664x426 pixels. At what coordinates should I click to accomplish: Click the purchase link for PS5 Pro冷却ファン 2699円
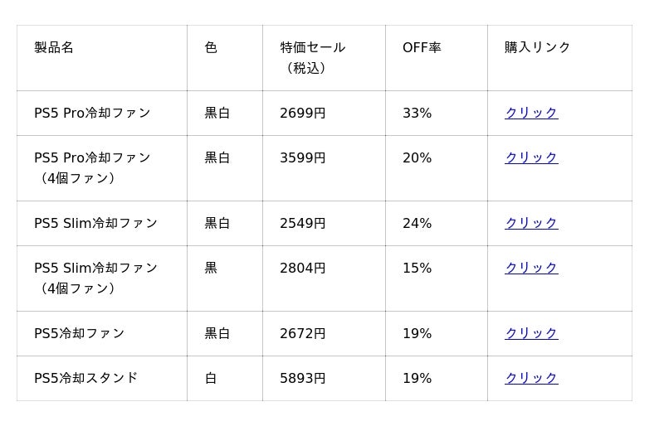pyautogui.click(x=531, y=113)
